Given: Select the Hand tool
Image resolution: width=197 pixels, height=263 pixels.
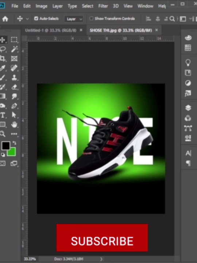Looking at the screenshot, I should (x=14, y=125).
